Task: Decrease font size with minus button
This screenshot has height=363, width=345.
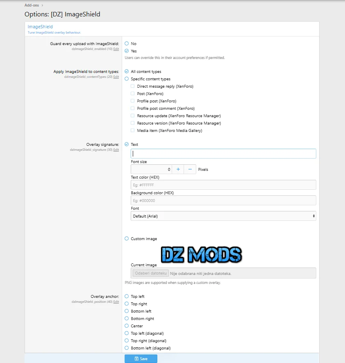Action: click(190, 169)
